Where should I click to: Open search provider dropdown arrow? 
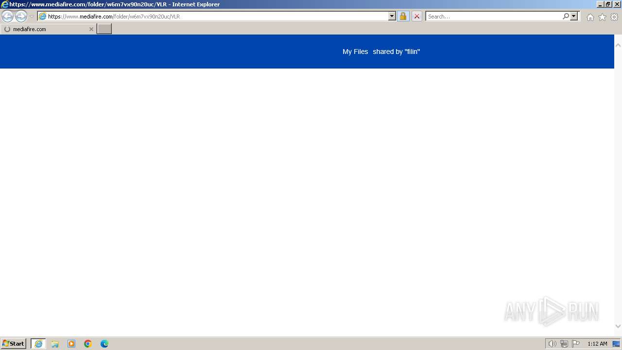point(574,16)
